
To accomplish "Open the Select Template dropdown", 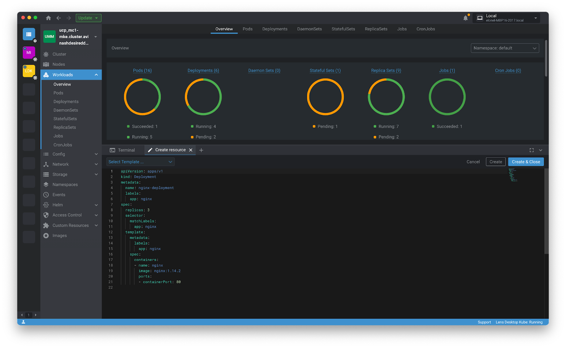I will click(x=140, y=162).
